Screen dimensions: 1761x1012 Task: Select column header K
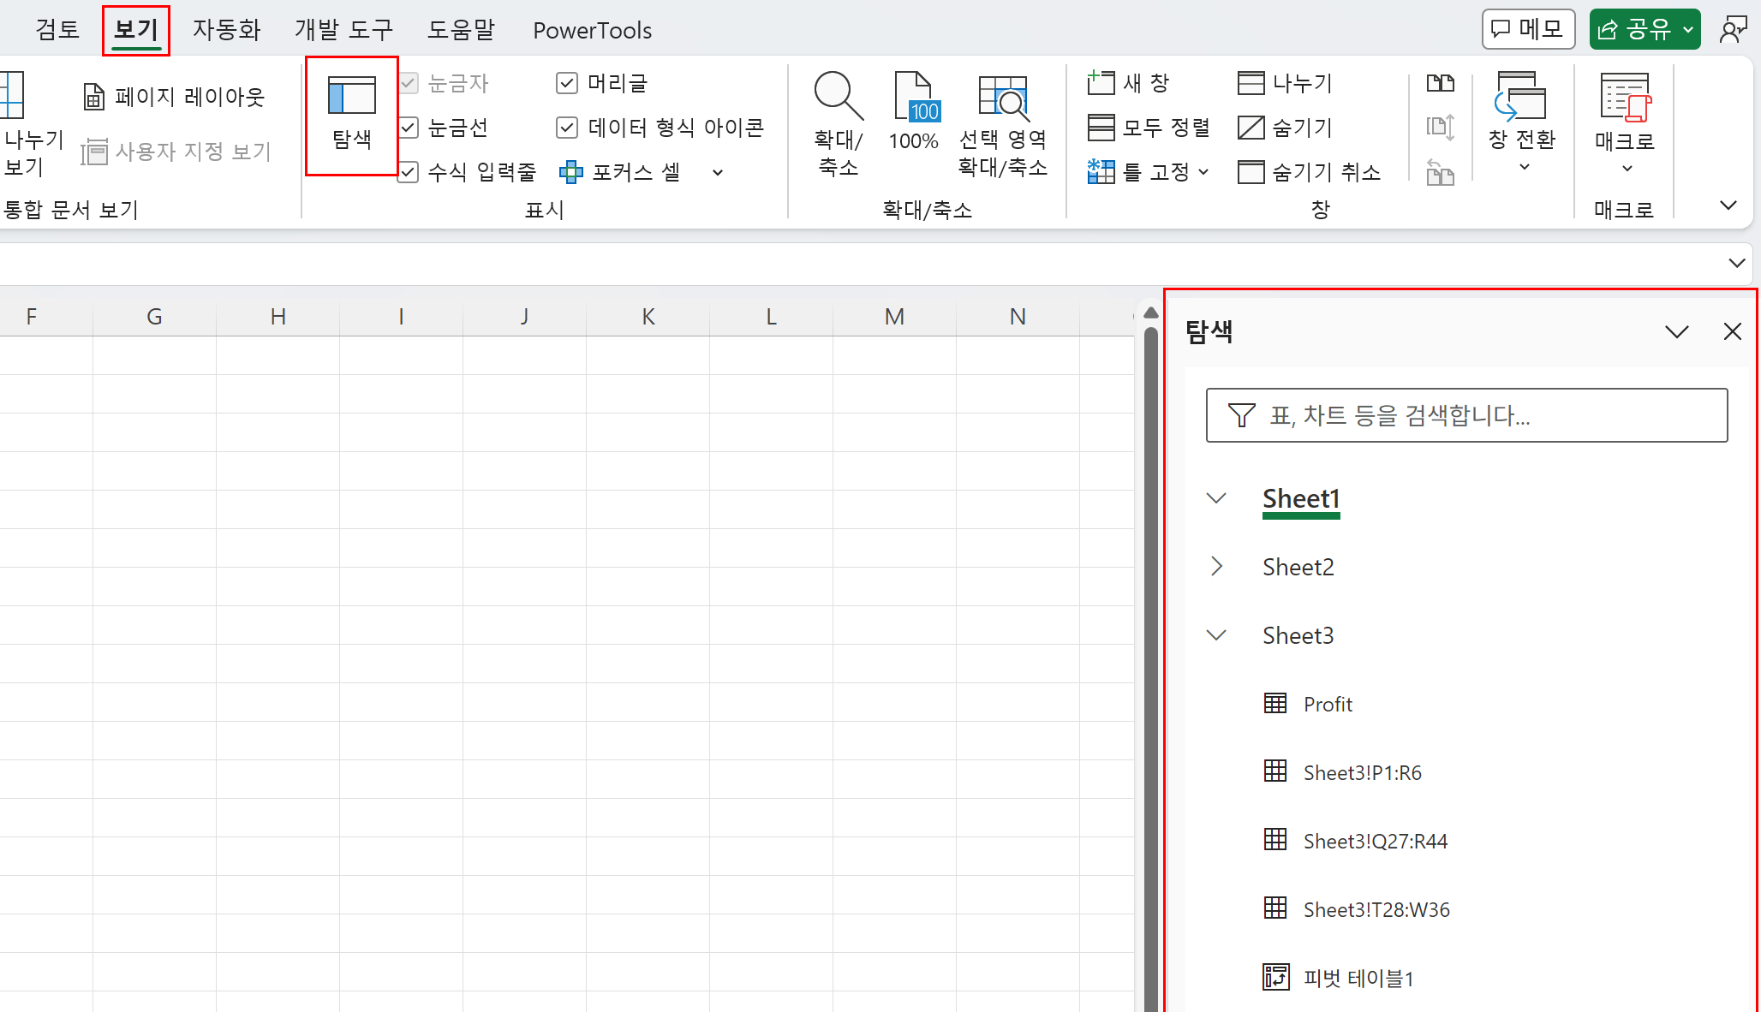click(x=648, y=317)
